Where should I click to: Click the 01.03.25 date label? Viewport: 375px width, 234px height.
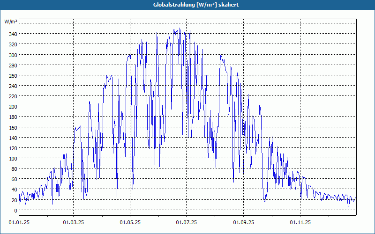[x=74, y=223]
